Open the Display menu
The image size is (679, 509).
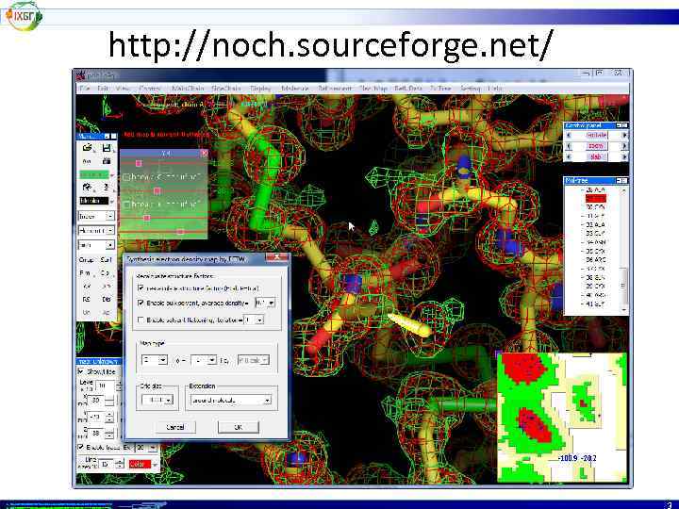coord(260,88)
